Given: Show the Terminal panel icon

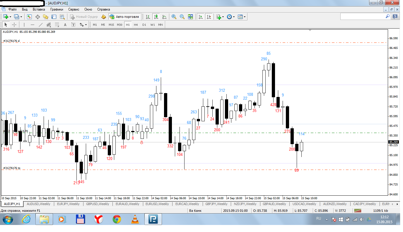Looking at the screenshot, I should coord(53,17).
